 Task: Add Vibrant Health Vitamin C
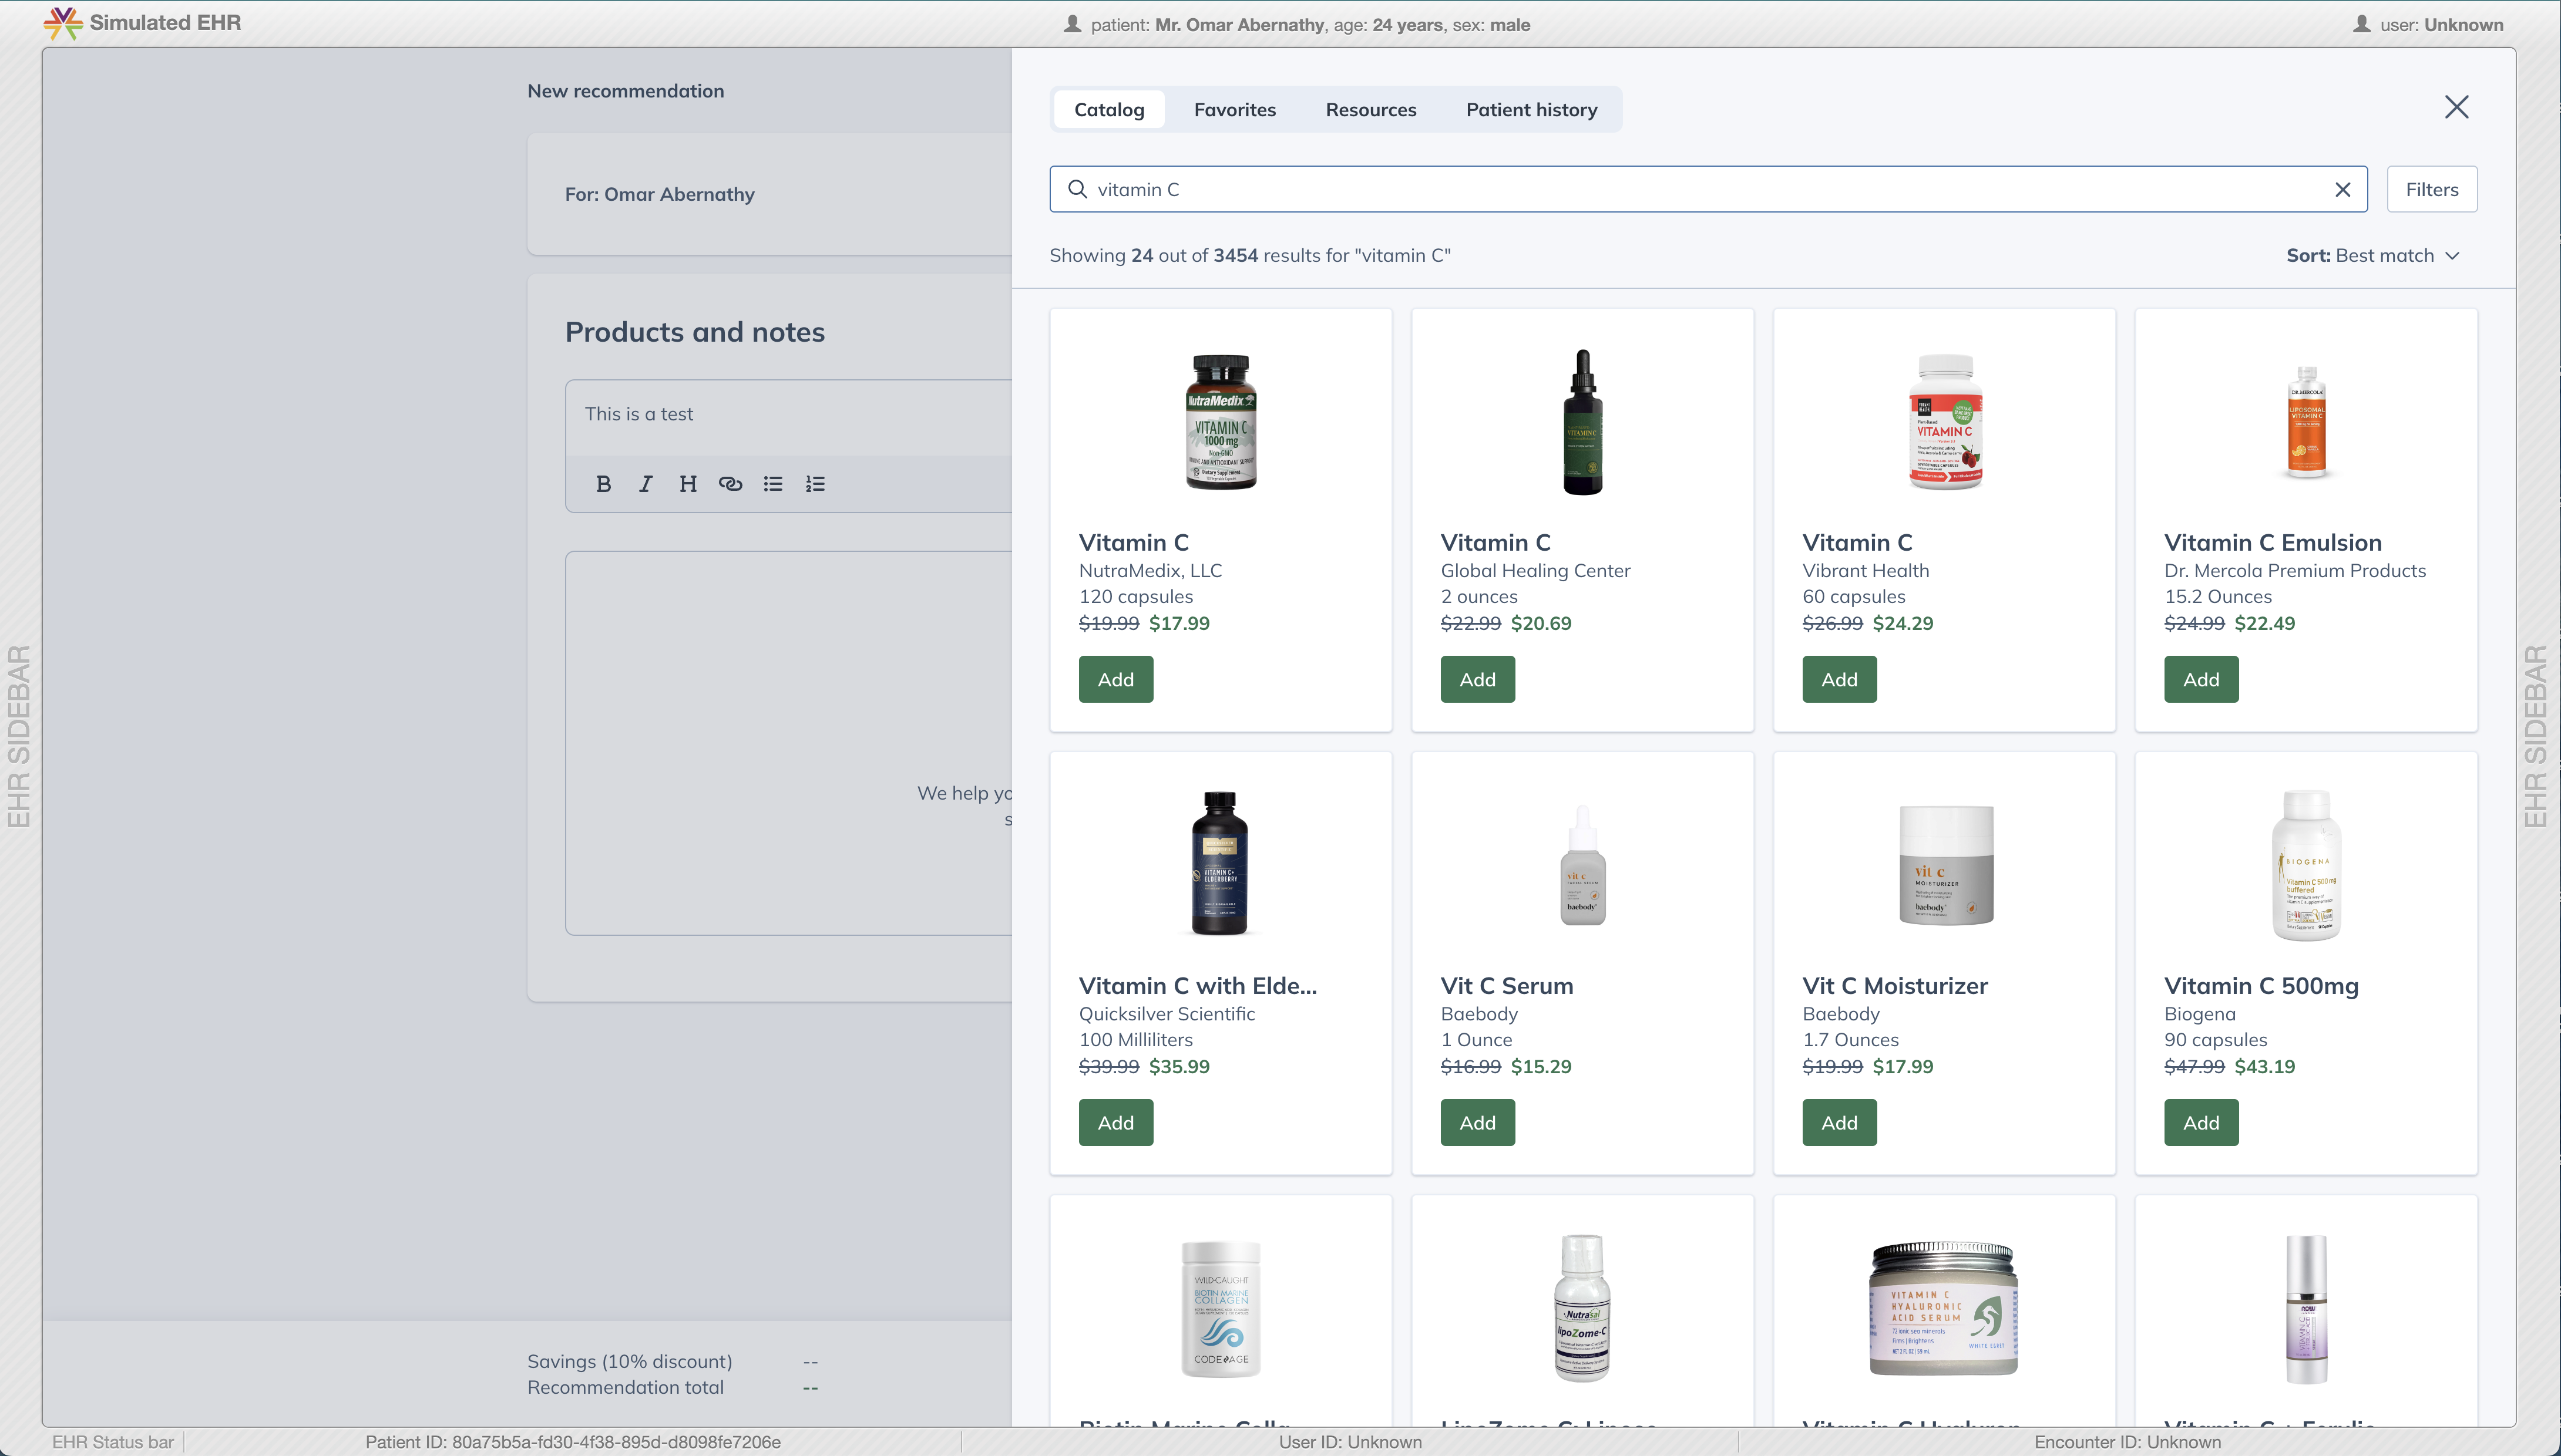(1839, 679)
